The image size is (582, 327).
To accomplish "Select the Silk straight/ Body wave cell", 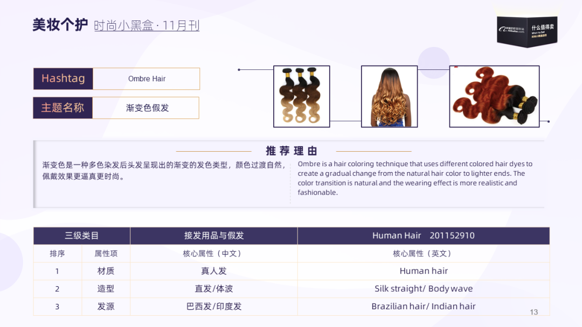I will [x=424, y=289].
